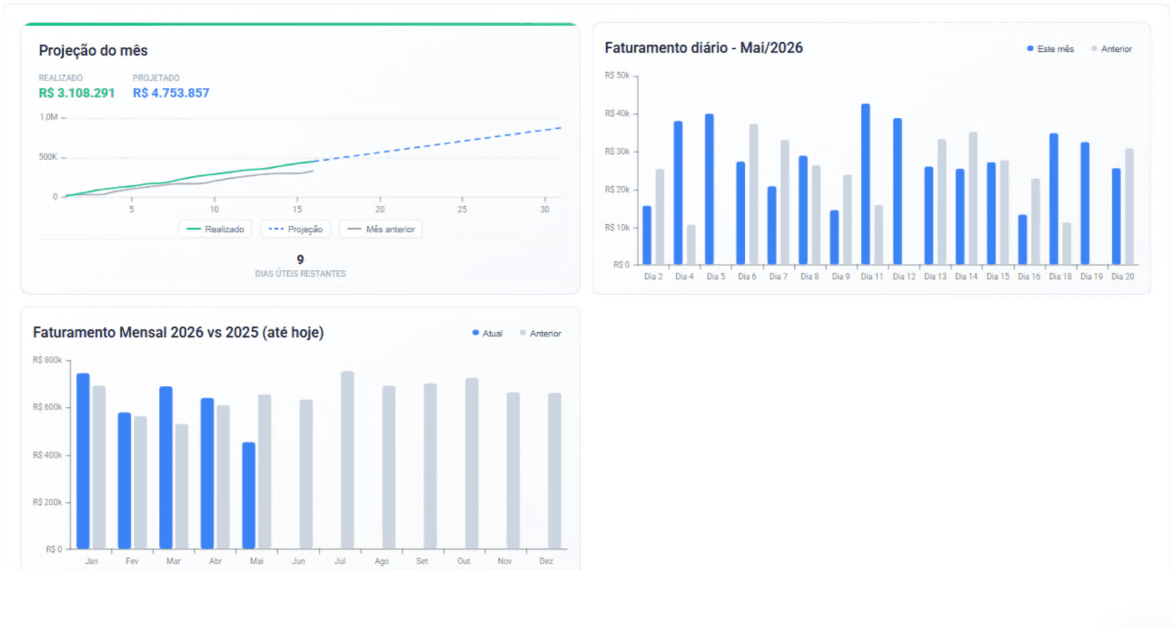This screenshot has width=1173, height=627.
Task: Toggle the Realizado legend item
Action: (215, 229)
